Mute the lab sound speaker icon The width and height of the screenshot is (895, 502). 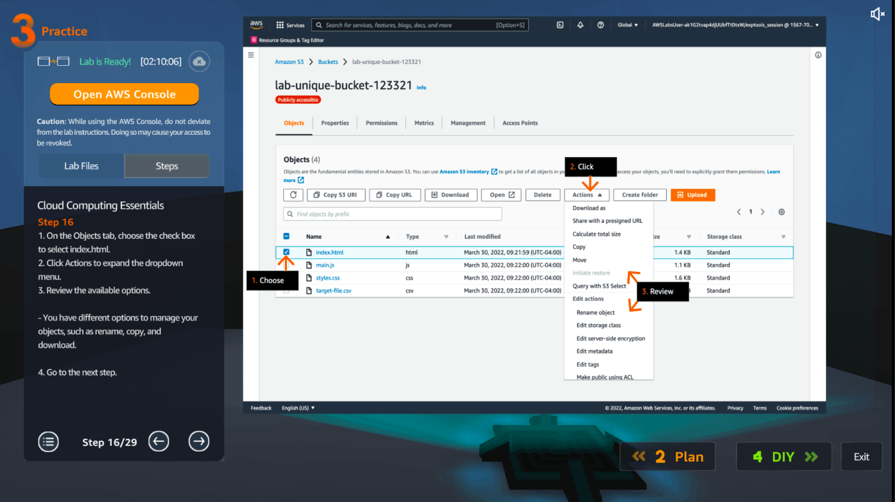877,14
